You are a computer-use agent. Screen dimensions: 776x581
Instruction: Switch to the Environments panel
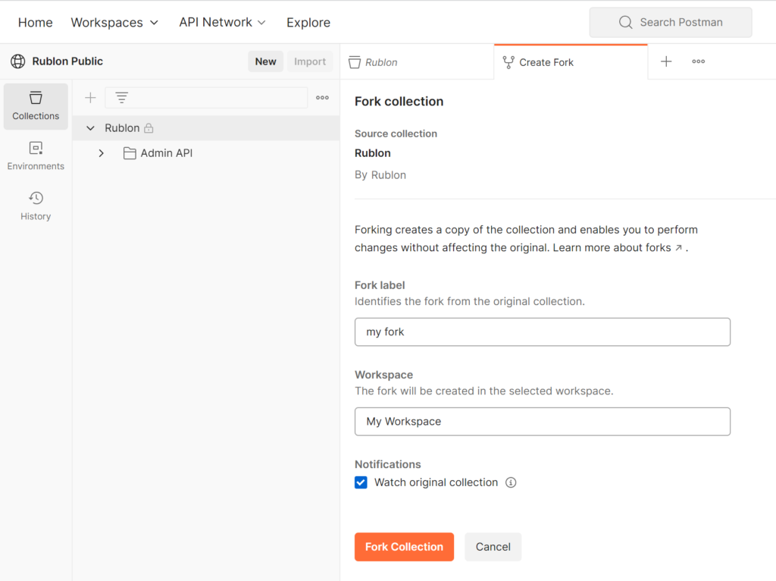[x=35, y=156]
